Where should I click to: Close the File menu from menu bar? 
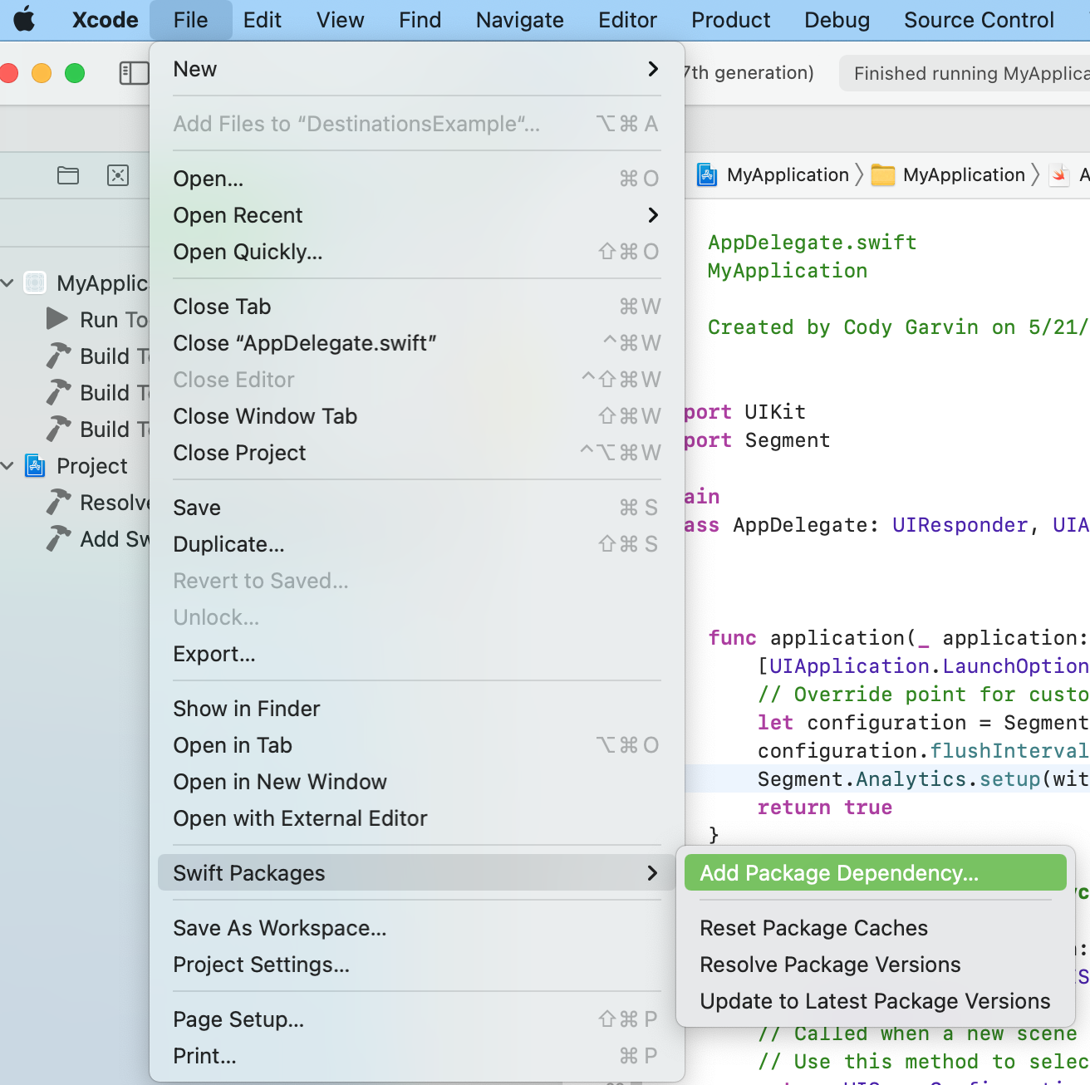(191, 20)
